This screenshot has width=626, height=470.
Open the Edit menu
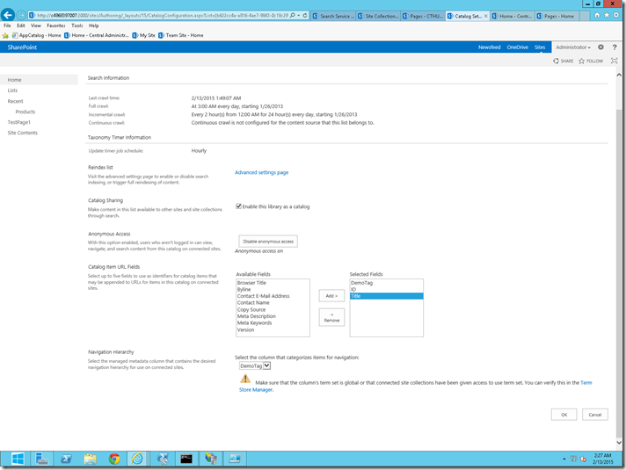click(21, 25)
